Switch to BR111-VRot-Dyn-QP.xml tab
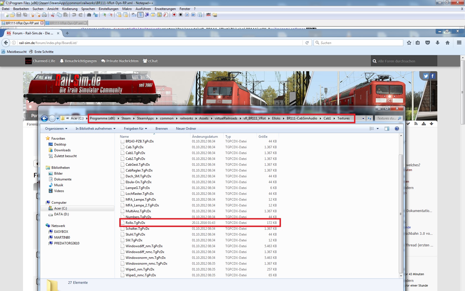The image size is (465, 291). click(66, 23)
